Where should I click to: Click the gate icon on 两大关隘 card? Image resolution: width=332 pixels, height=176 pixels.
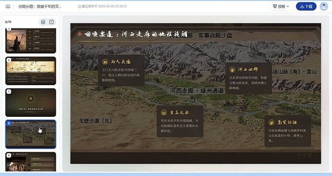tap(105, 62)
